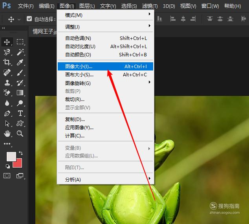Viewport: 249px width, 224px height.
Task: Select the Horizontal Type tool
Action: click(20, 113)
